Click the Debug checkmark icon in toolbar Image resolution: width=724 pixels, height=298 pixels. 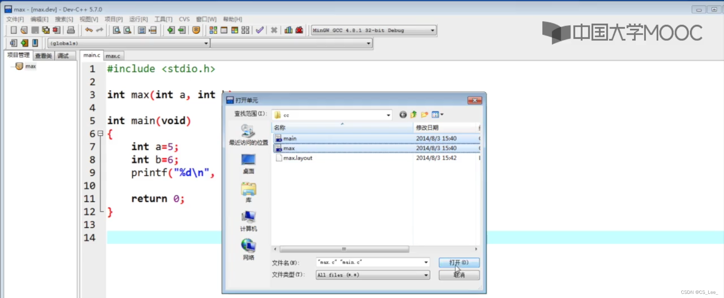click(259, 30)
